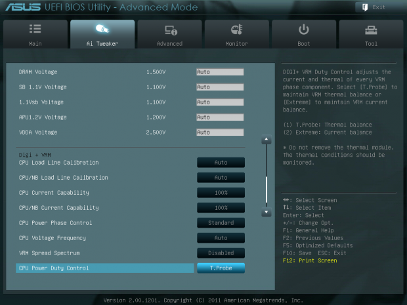Open CPU Power Duty Control T.Probe dropdown
Image resolution: width=407 pixels, height=305 pixels.
[221, 268]
